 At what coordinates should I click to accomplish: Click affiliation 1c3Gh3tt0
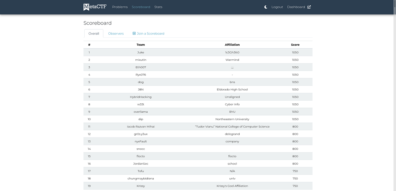[x=232, y=52]
